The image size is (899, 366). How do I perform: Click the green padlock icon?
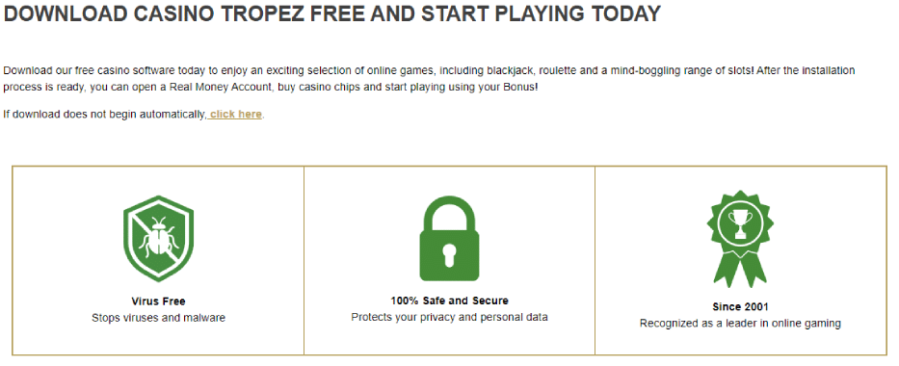tap(449, 238)
